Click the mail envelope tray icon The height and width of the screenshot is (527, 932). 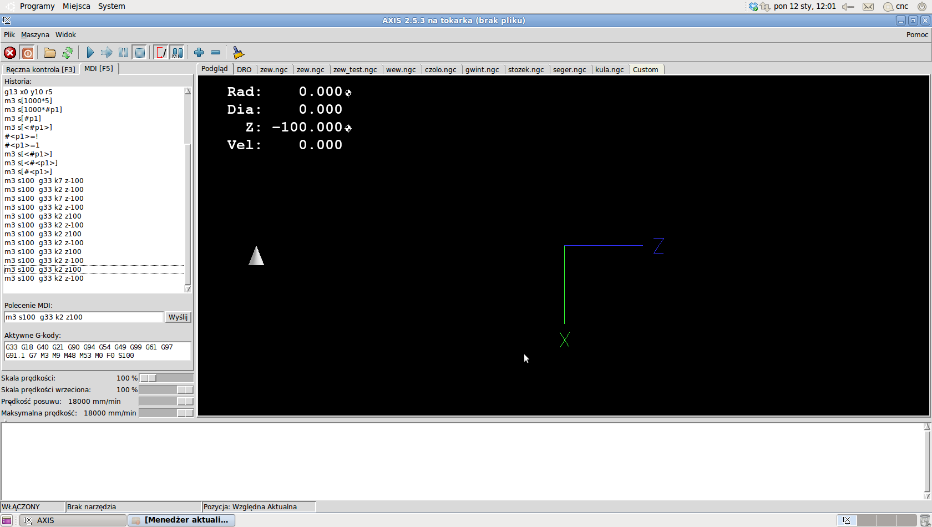868,7
